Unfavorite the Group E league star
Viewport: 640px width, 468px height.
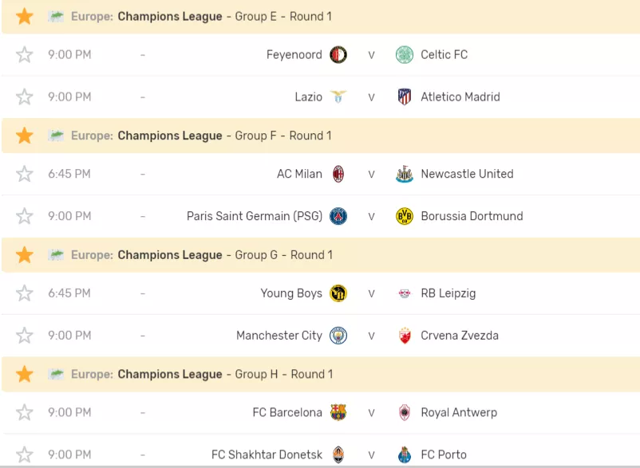pos(25,17)
